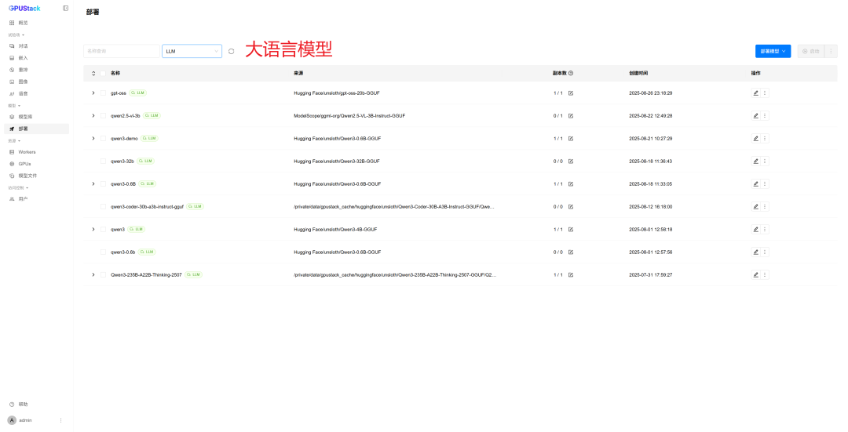Click the refresh list icon
This screenshot has height=432, width=848.
pyautogui.click(x=231, y=51)
